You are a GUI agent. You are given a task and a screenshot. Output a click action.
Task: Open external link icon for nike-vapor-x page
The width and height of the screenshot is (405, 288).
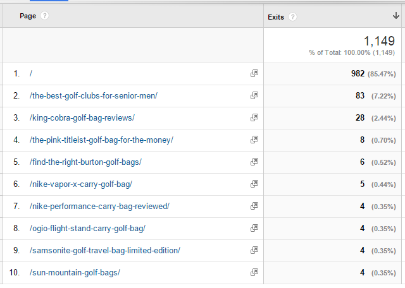[x=254, y=184]
